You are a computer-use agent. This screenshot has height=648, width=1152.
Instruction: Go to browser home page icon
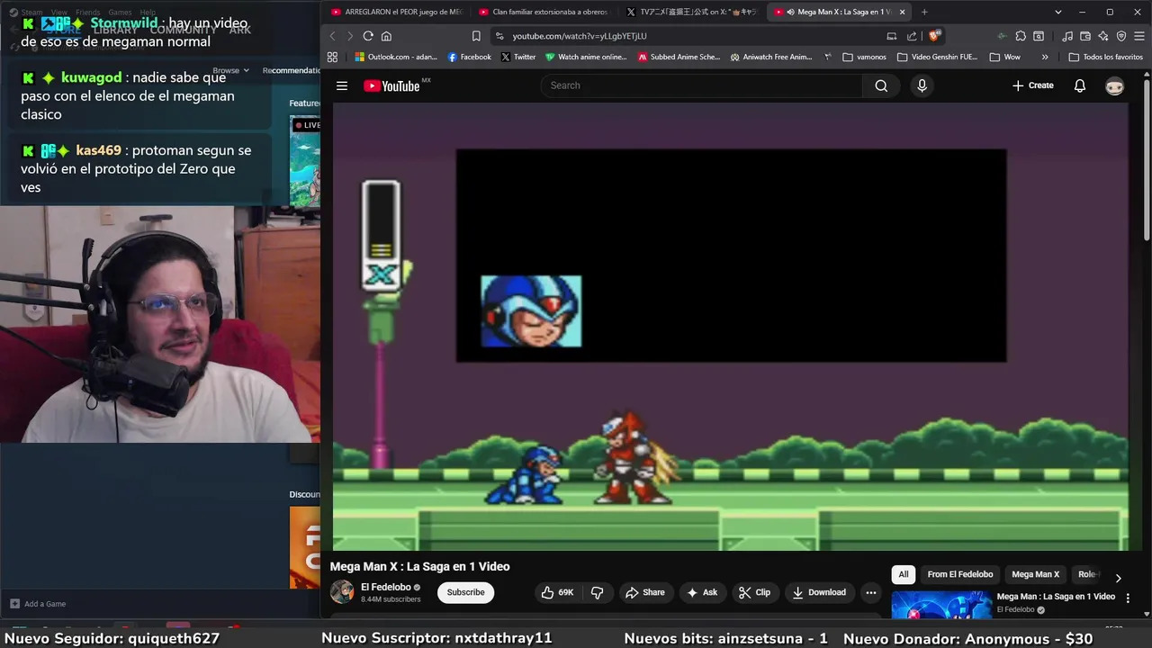tap(386, 36)
